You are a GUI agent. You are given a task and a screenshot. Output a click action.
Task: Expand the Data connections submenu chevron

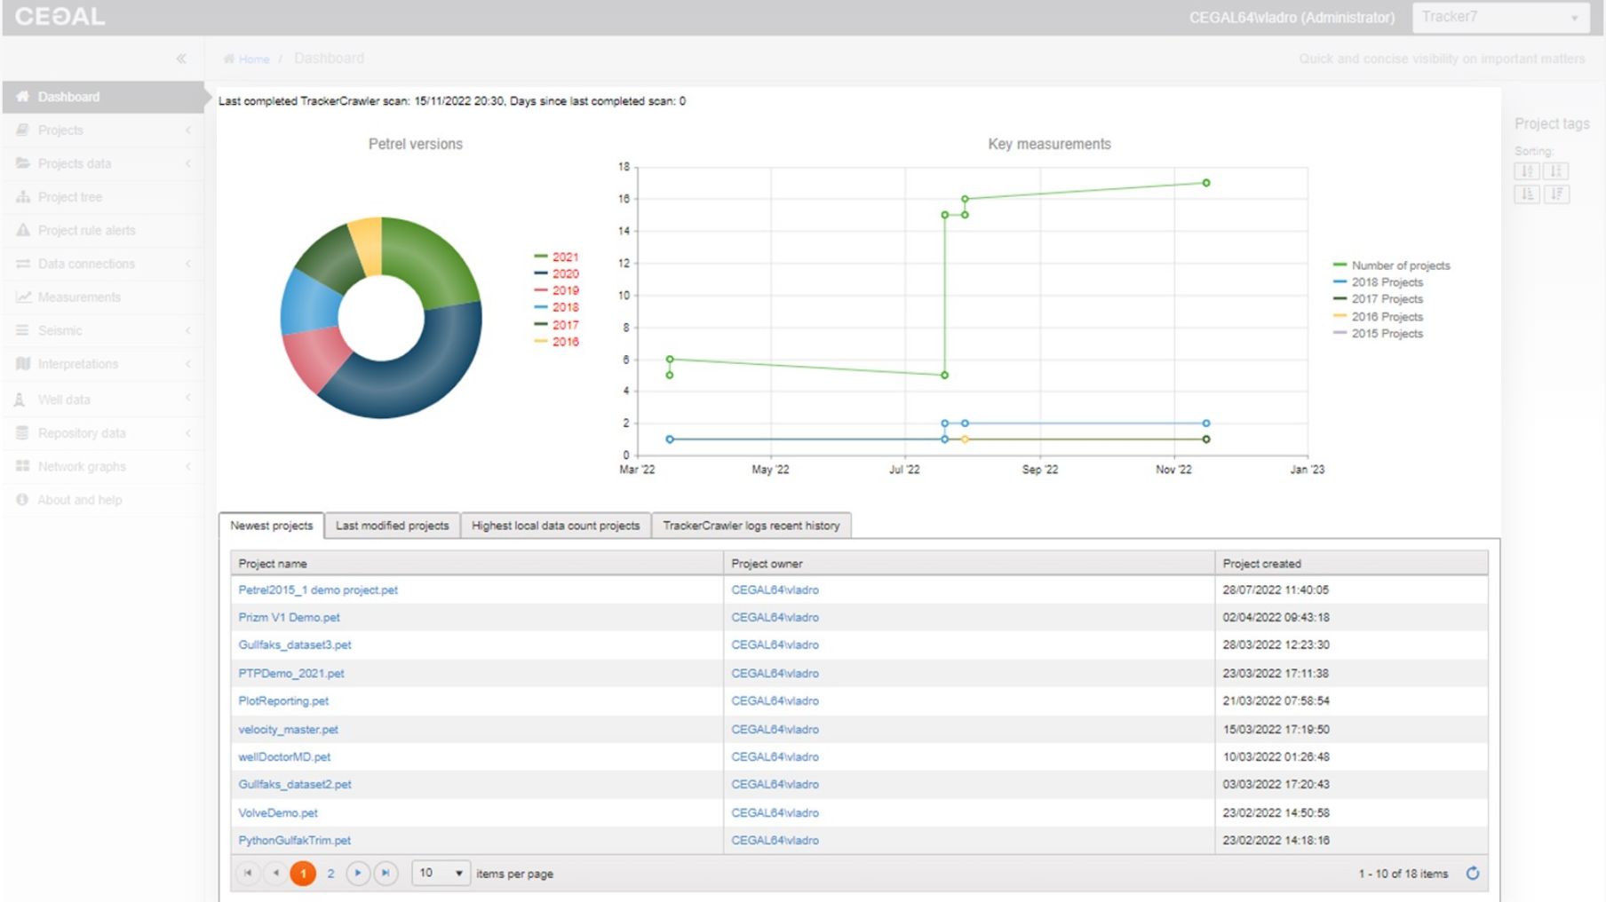(188, 264)
